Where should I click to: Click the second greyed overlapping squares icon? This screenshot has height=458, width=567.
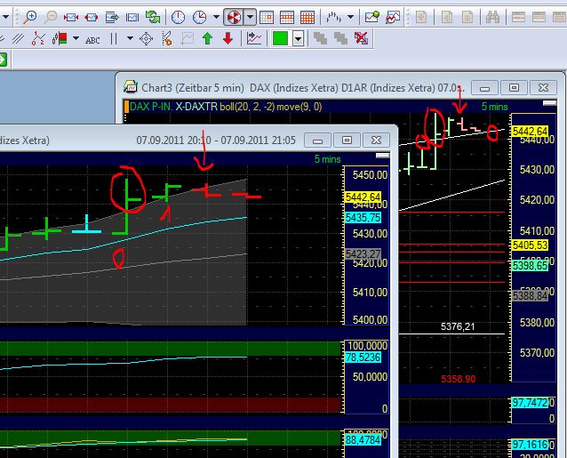pos(340,38)
